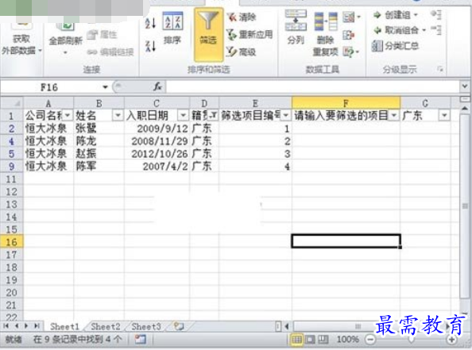The image size is (472, 350).
Task: Go to the last sheet tab arrow
Action: click(37, 326)
